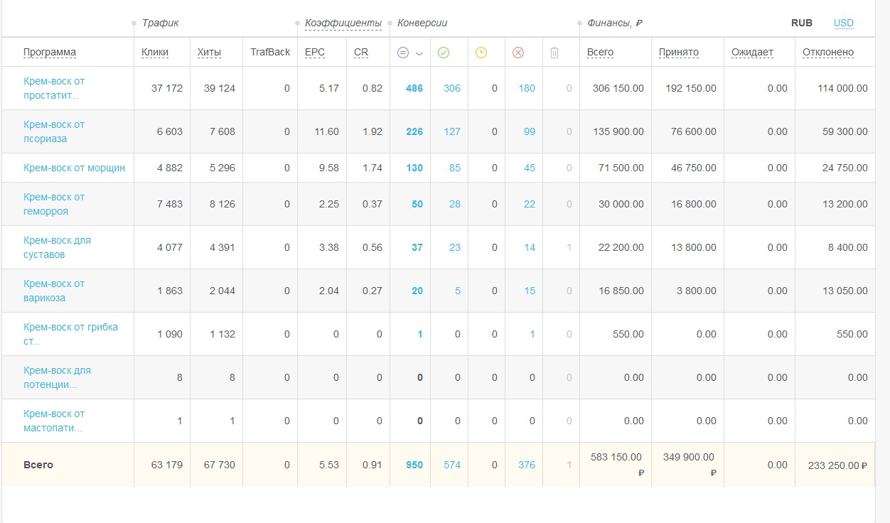Select RUB currency
The width and height of the screenshot is (890, 523).
pos(802,23)
